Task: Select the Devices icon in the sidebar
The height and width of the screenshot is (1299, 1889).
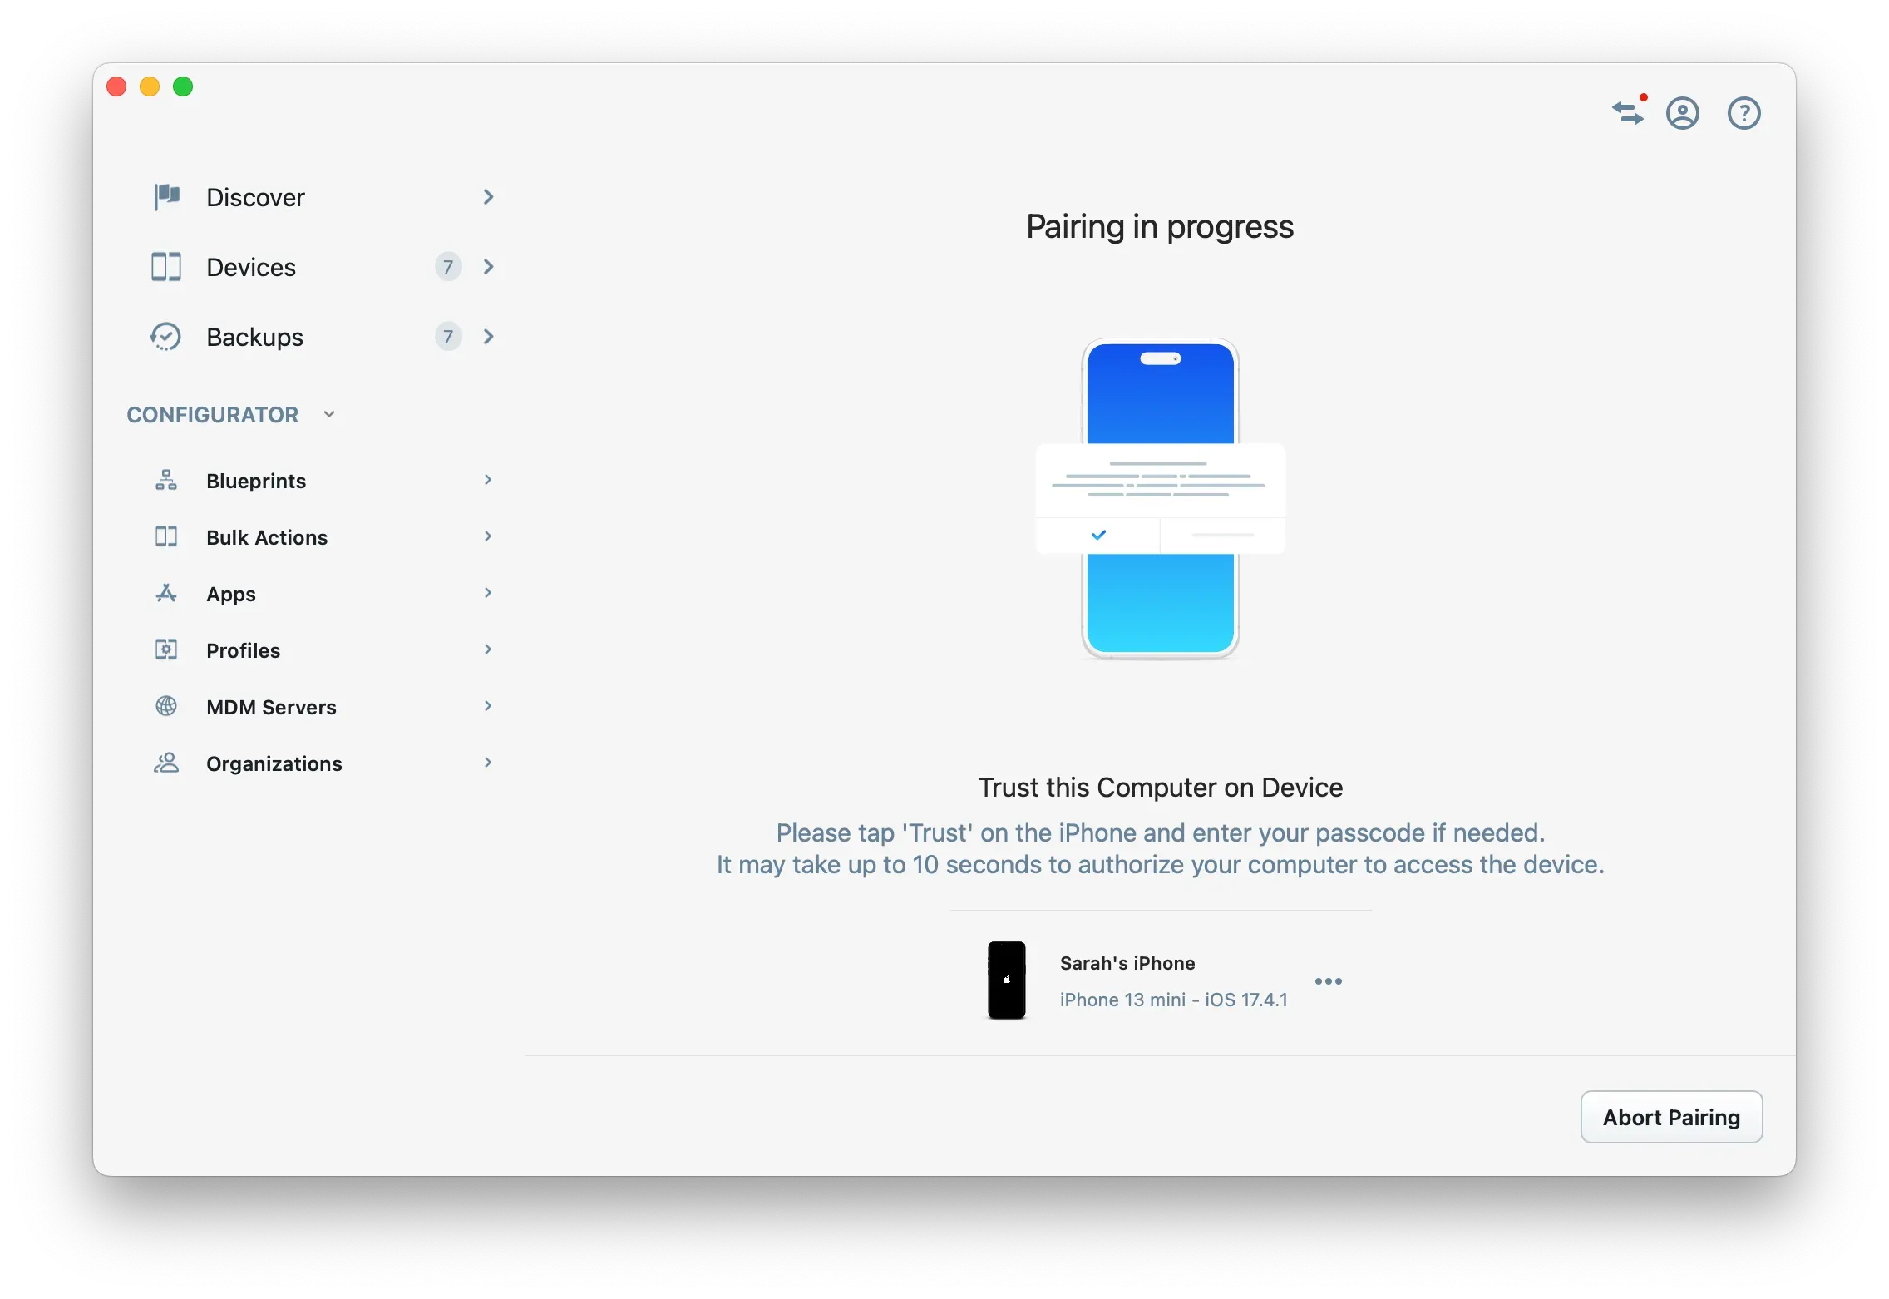Action: (x=166, y=267)
